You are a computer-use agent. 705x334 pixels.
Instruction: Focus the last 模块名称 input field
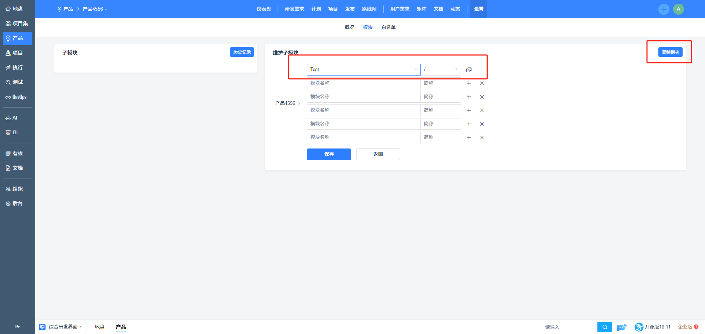point(364,137)
